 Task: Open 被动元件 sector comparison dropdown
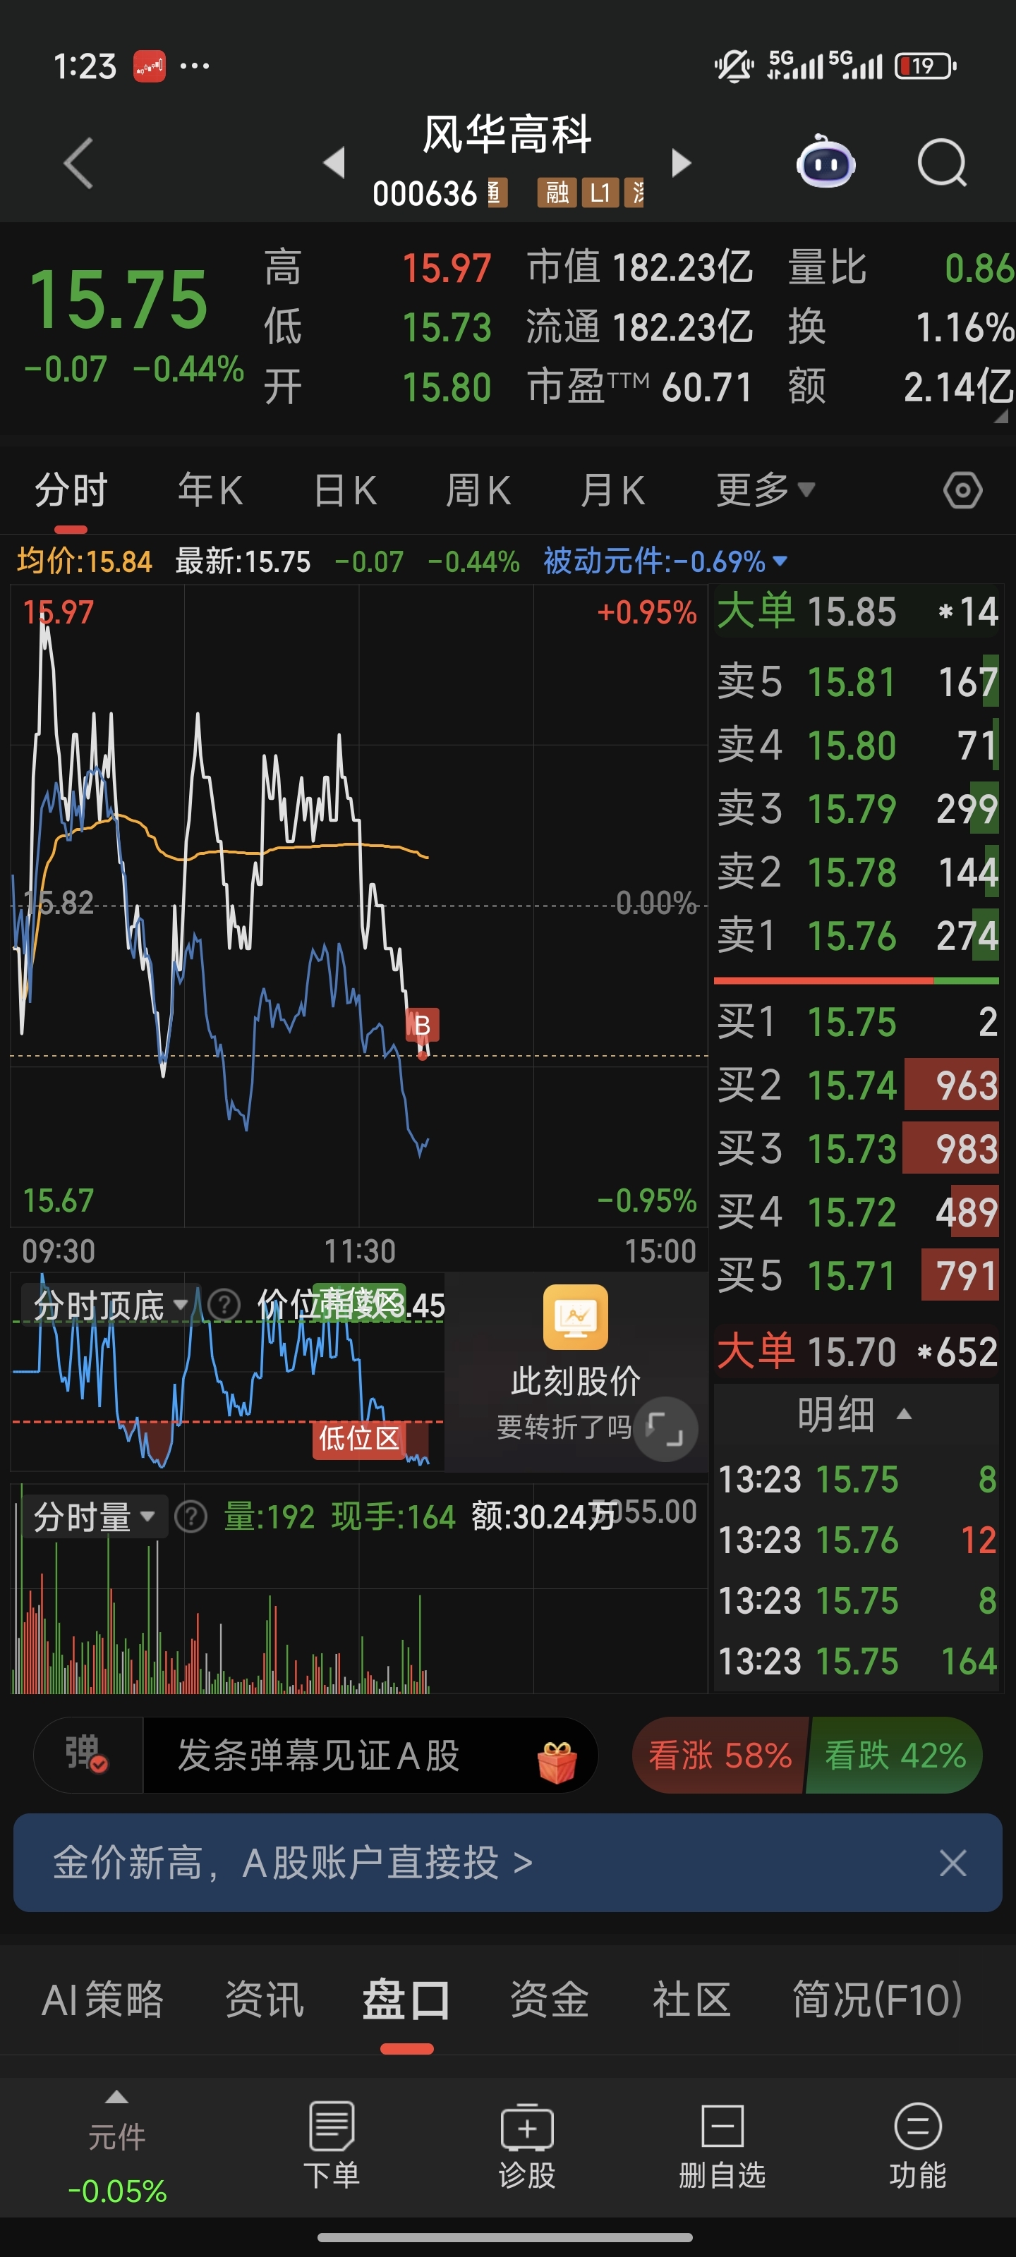click(x=665, y=561)
